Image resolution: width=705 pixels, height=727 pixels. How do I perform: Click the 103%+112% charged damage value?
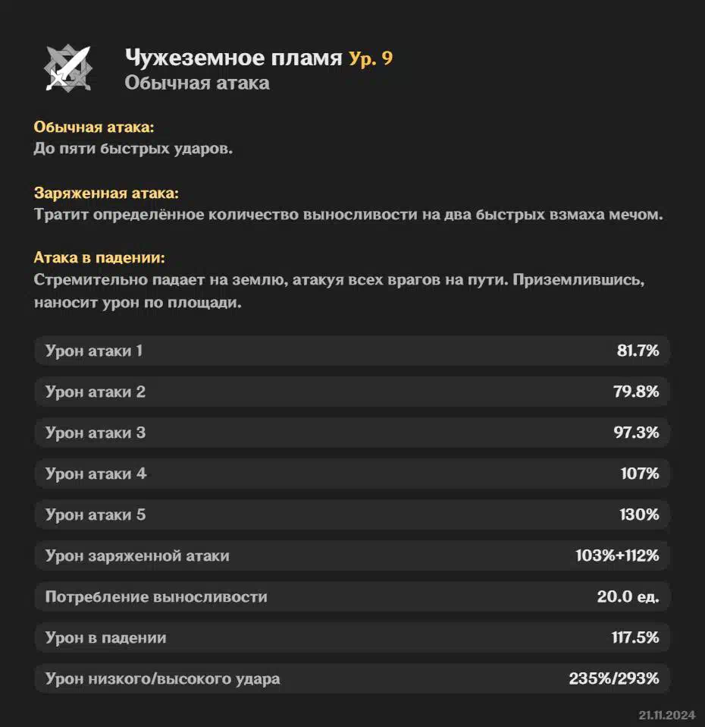[617, 555]
